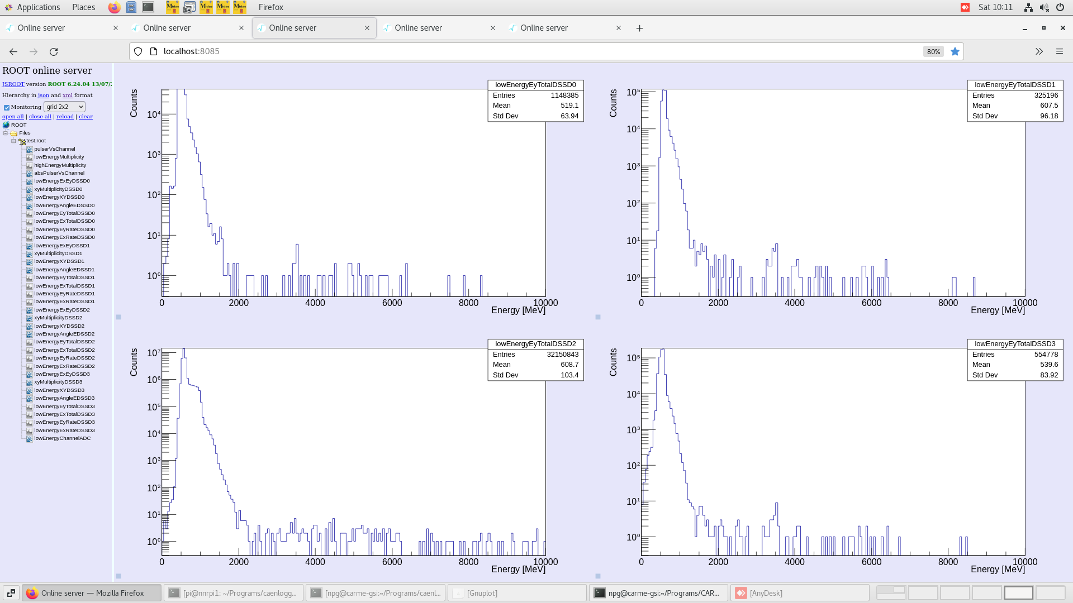This screenshot has height=603, width=1073.
Task: Click the 'reload' hierarchy link
Action: coord(65,117)
